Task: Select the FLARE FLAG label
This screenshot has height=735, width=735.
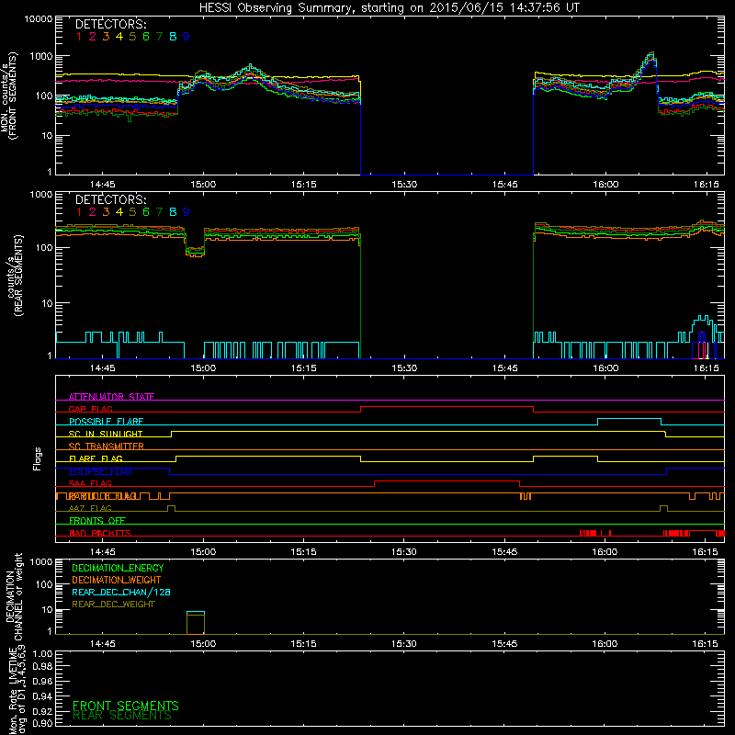Action: pos(96,458)
